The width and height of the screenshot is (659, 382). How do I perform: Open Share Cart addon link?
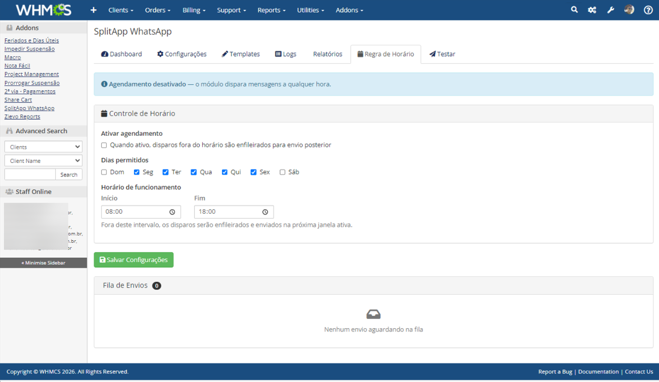point(18,100)
